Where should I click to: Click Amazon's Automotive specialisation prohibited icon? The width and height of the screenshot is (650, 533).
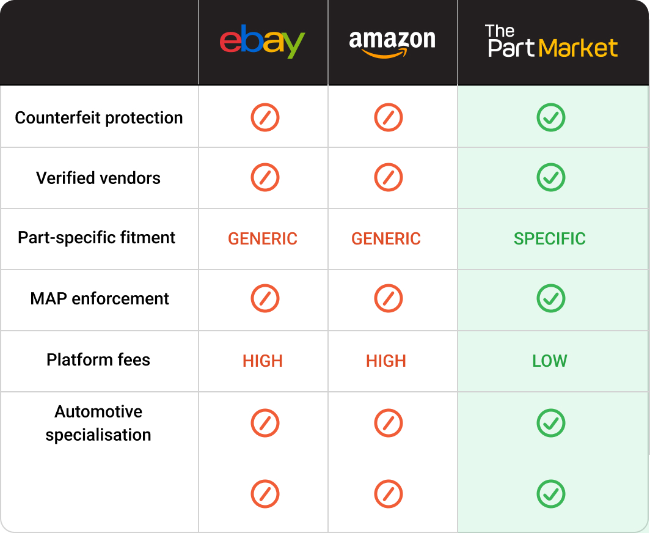(389, 423)
